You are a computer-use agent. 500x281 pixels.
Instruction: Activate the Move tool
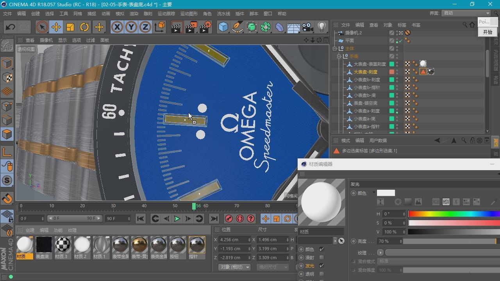point(56,27)
